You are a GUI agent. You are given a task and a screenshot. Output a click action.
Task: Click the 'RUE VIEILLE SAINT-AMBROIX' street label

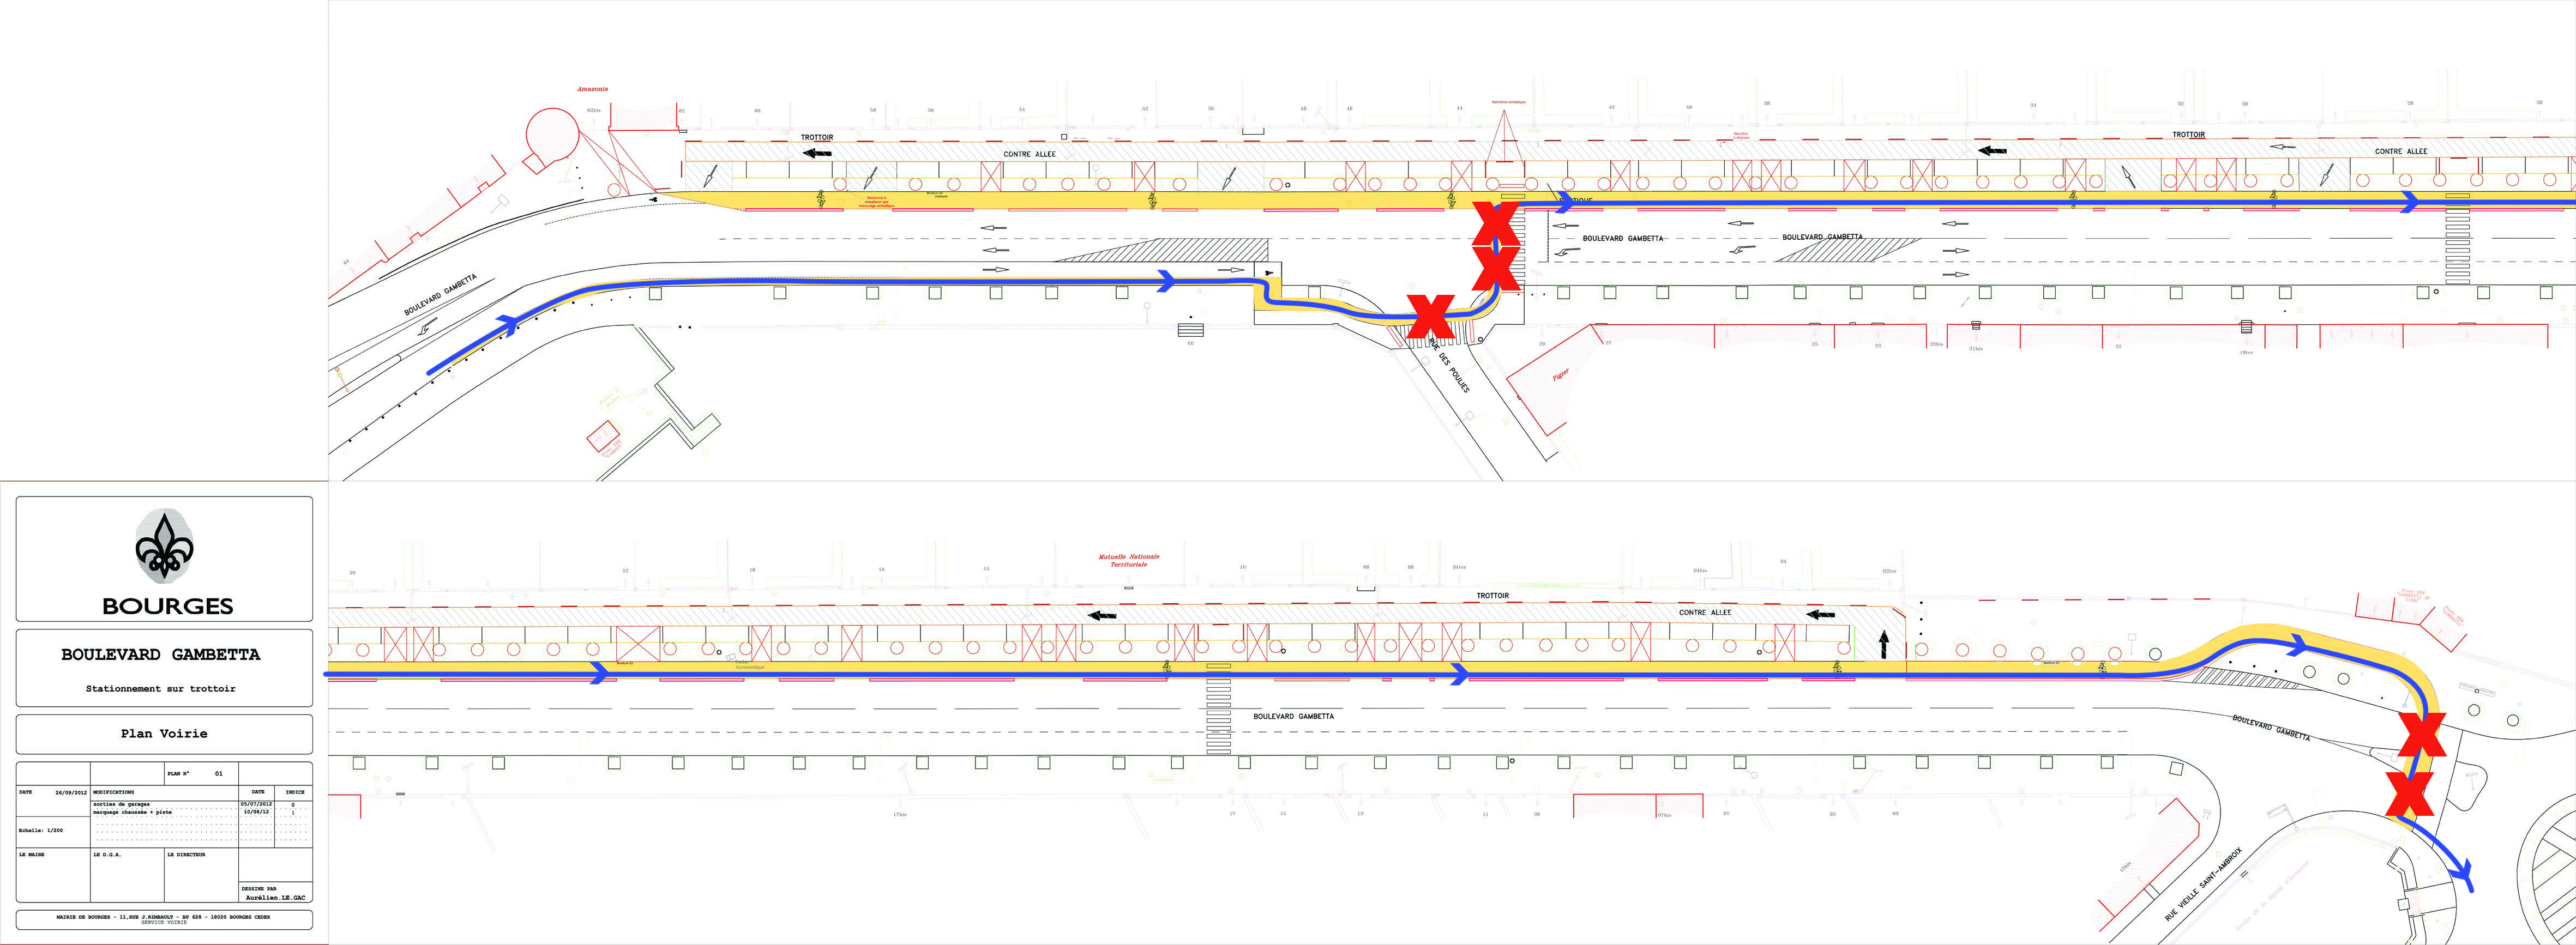pos(2203,884)
